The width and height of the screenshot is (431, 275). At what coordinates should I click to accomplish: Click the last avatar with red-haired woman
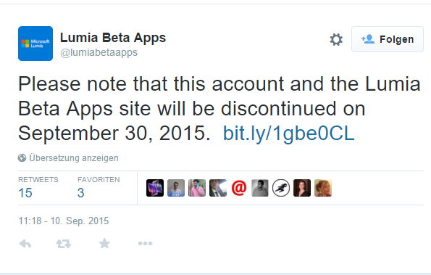pos(323,188)
